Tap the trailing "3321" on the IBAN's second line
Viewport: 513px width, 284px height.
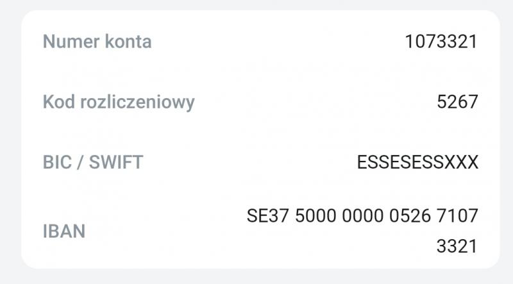point(457,246)
